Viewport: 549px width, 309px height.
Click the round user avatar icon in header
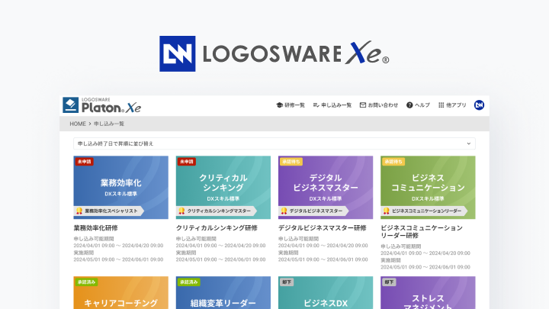coord(479,105)
